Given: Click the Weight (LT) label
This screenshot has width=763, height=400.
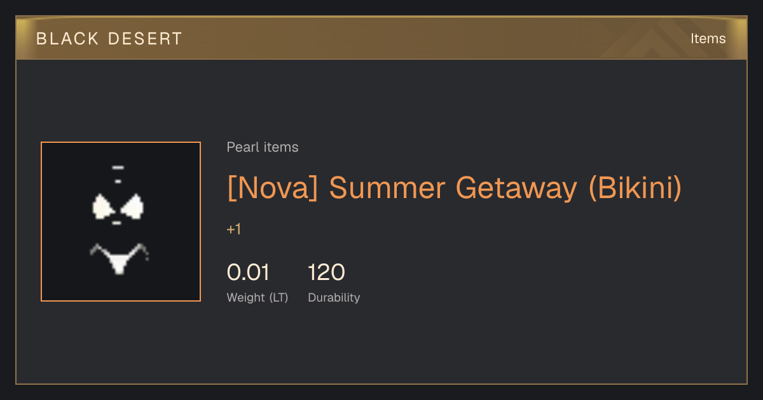Looking at the screenshot, I should [258, 297].
